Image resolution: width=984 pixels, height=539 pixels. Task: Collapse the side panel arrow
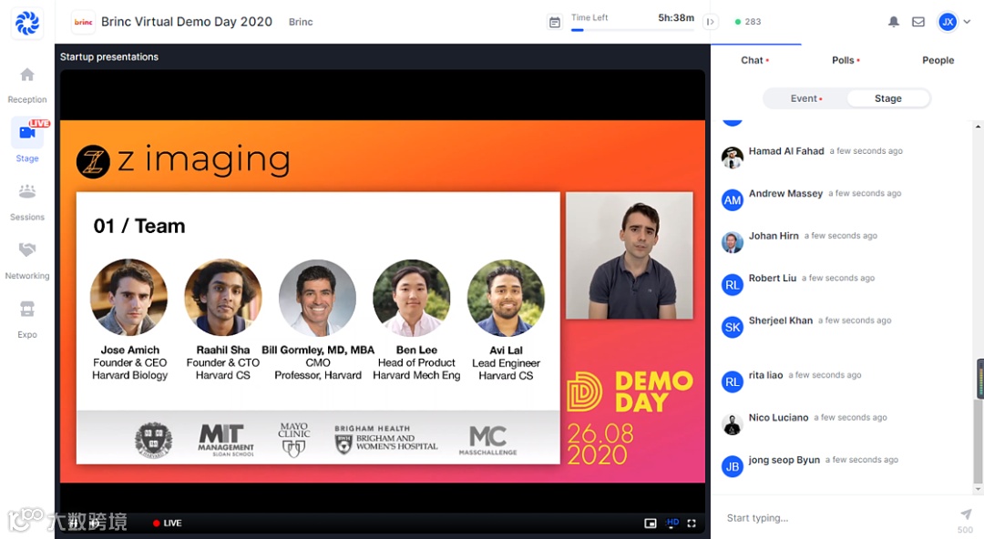(x=711, y=22)
